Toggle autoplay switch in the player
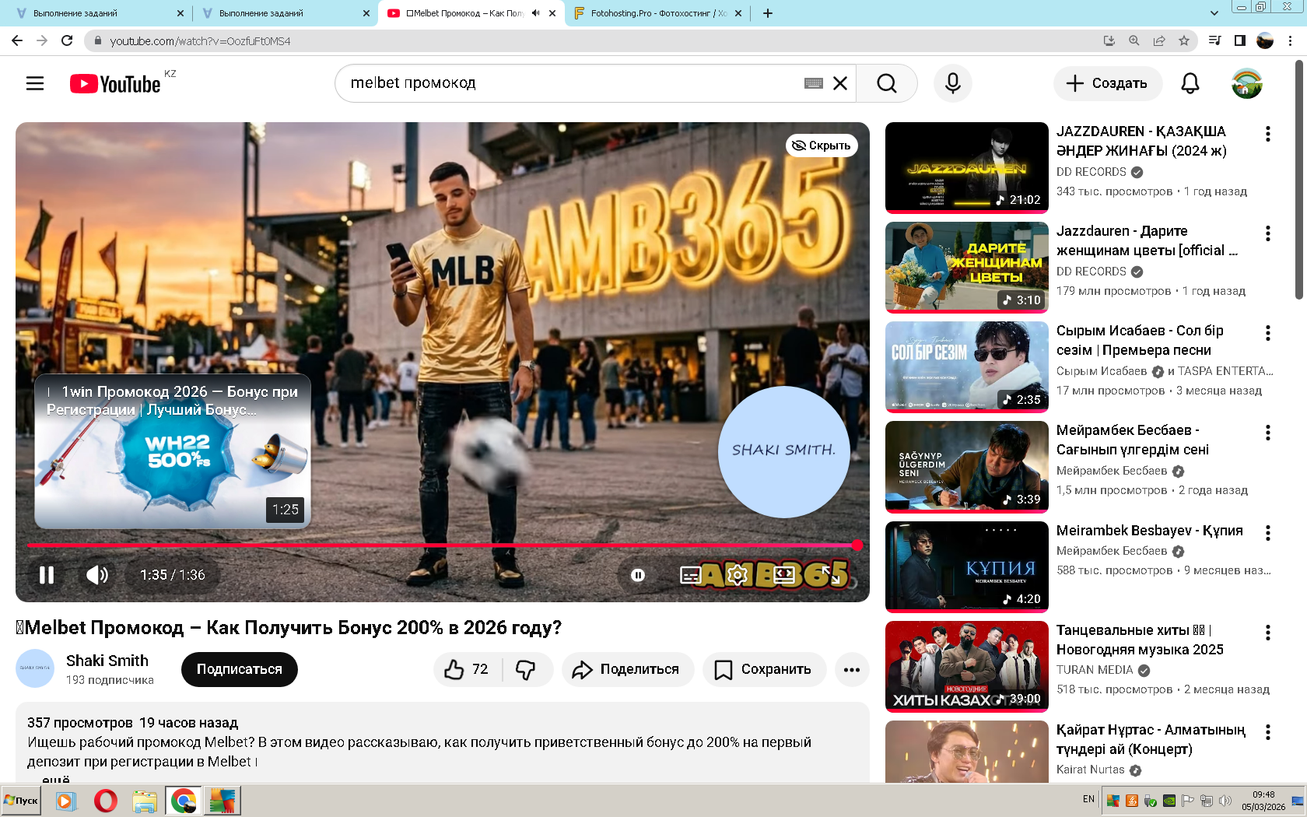1307x817 pixels. pyautogui.click(x=638, y=575)
